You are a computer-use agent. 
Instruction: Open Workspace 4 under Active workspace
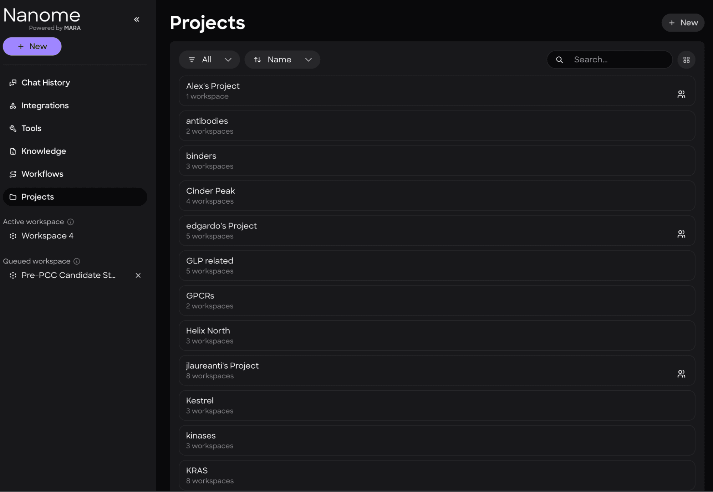pyautogui.click(x=47, y=235)
